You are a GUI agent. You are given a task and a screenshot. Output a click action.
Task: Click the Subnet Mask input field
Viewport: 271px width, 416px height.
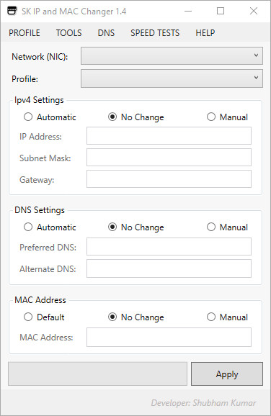click(x=169, y=158)
